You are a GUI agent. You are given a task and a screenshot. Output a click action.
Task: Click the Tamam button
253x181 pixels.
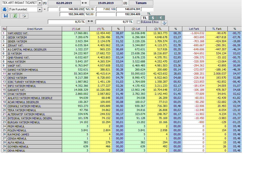pyautogui.click(x=141, y=3)
